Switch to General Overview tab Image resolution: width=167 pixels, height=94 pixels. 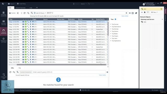point(20,8)
